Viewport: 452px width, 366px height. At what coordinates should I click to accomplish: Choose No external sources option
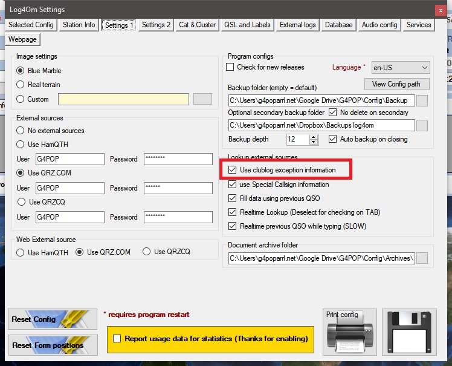[x=50, y=131]
